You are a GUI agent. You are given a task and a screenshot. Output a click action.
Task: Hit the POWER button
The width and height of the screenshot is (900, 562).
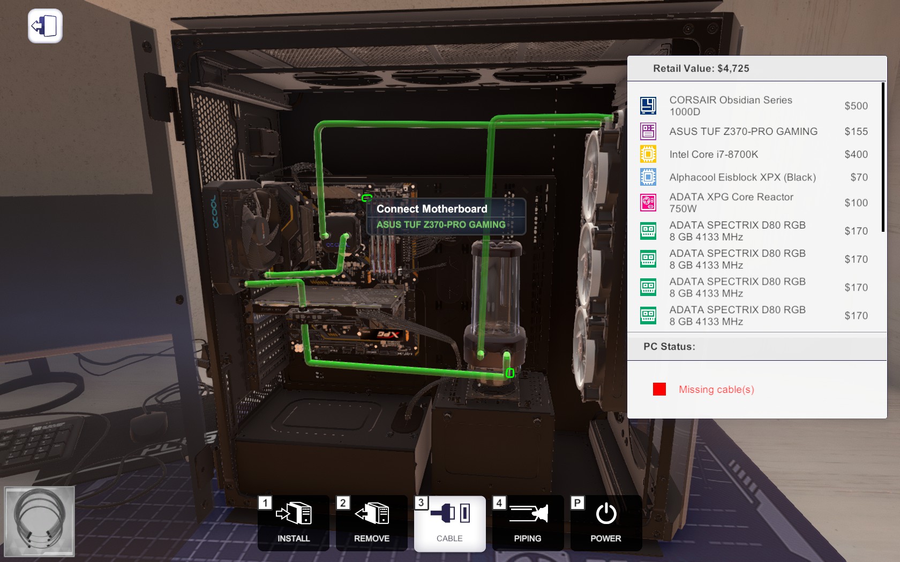tap(606, 523)
